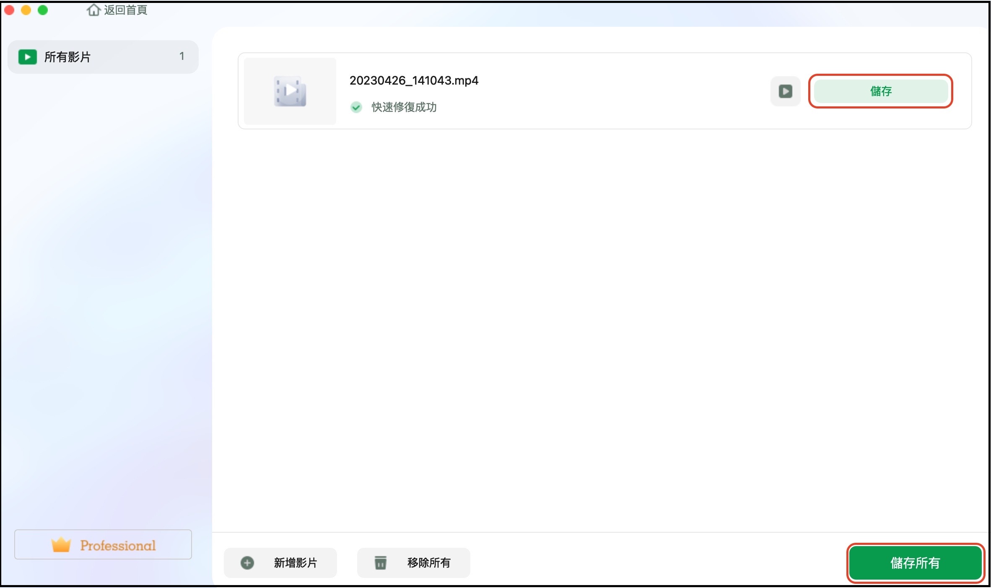Click the 新增影片 button label

coord(295,563)
